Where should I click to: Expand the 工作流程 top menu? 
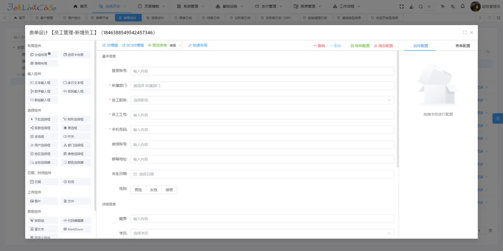point(347,6)
